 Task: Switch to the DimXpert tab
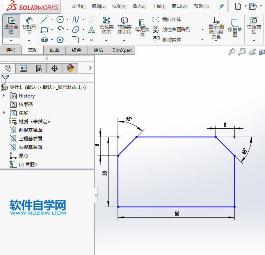point(122,50)
